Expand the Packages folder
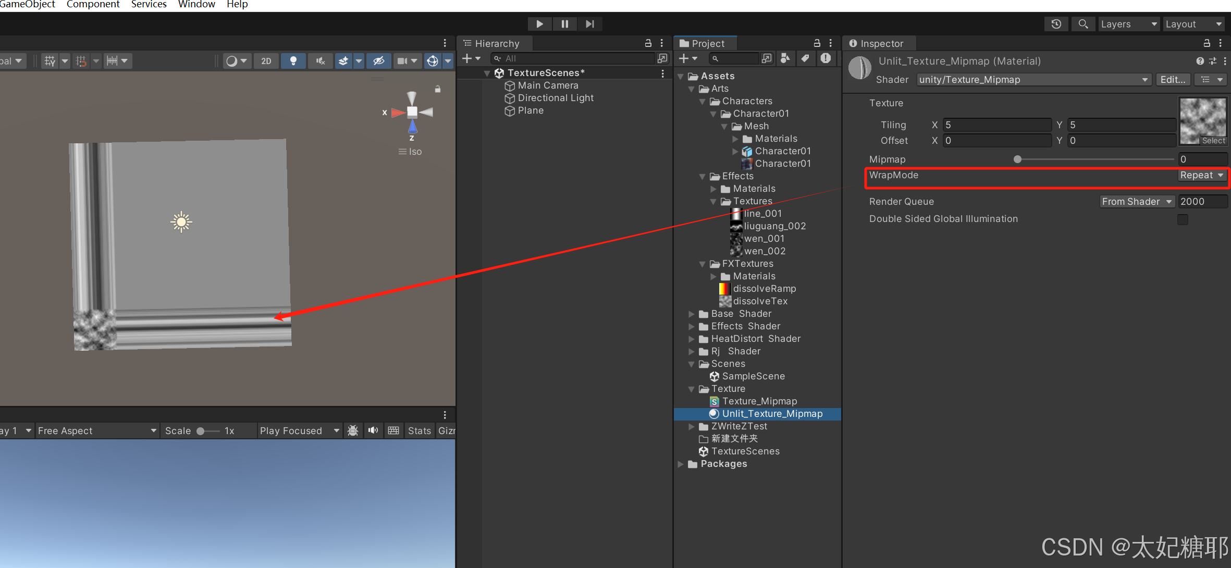The height and width of the screenshot is (568, 1231). (x=681, y=464)
